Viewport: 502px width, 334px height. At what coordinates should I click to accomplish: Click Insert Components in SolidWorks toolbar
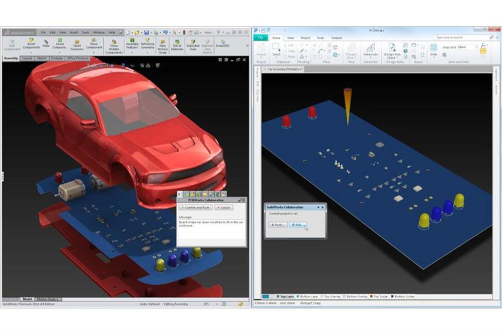click(x=31, y=43)
